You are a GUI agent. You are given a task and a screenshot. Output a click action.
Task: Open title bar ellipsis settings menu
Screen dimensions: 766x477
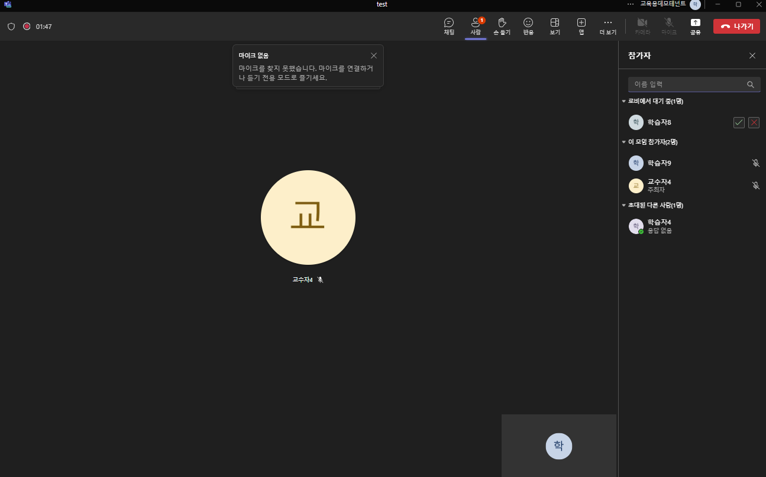631,4
